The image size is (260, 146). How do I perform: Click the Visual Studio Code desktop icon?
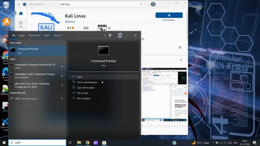5,124
